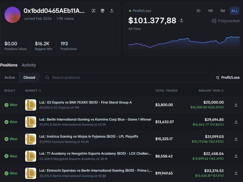This screenshot has width=243, height=182.
Task: Click the $15,325.17 total traded value
Action: [164, 139]
